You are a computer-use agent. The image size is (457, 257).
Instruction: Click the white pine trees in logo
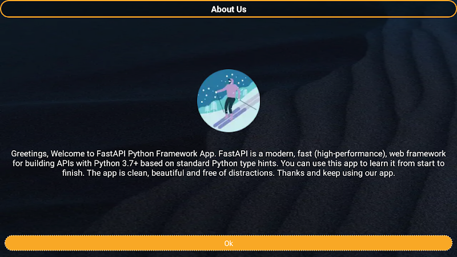[212, 107]
